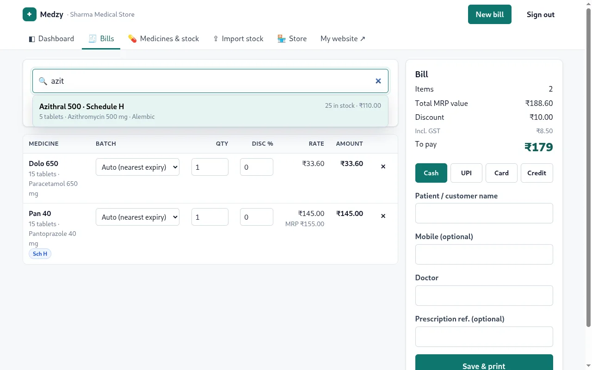Click the Dolo 650 amount ₹33.60

point(351,163)
